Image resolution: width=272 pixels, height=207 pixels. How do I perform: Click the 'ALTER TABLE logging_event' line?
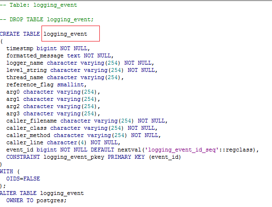click(x=42, y=193)
